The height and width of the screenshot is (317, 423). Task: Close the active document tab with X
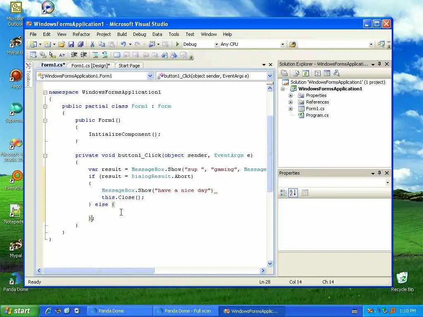[x=271, y=65]
